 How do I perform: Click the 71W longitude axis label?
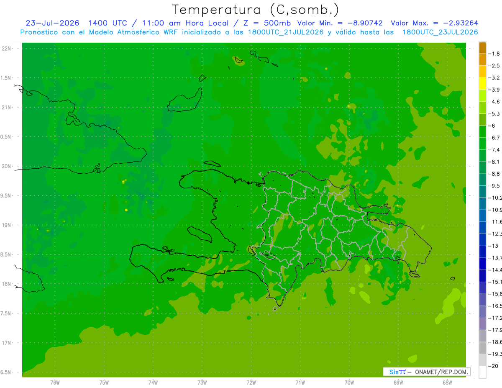coord(300,382)
